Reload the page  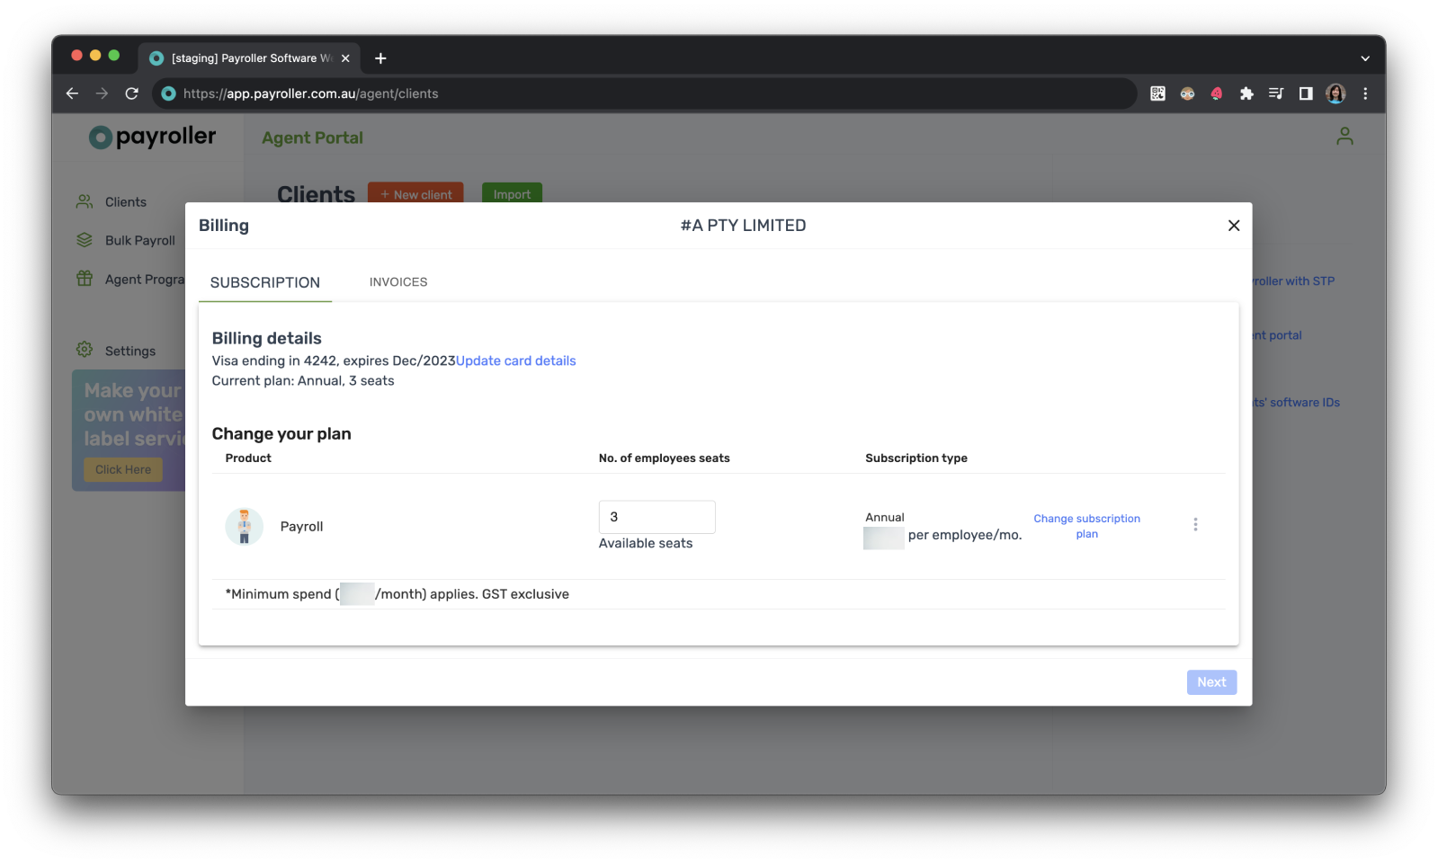(x=132, y=93)
